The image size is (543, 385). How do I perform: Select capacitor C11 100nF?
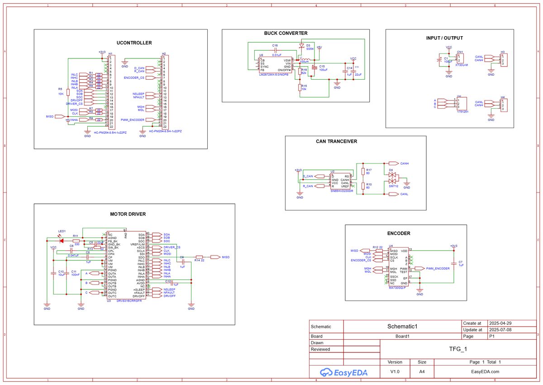pos(66,273)
